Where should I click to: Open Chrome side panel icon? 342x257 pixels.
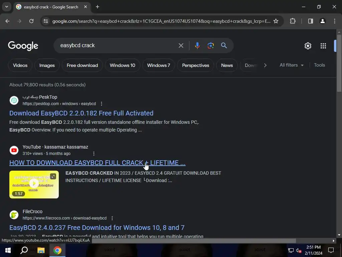click(x=310, y=21)
